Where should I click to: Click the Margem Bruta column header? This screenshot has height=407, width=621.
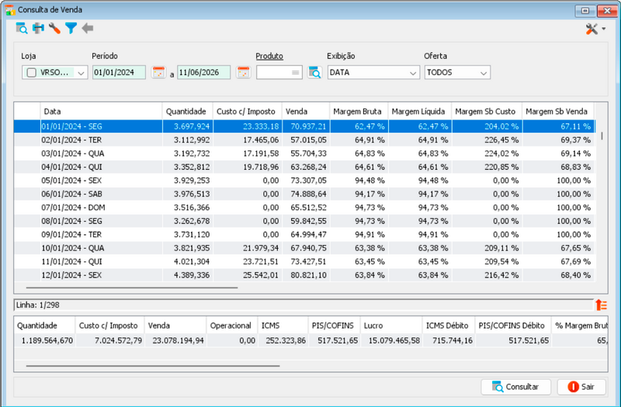click(x=359, y=112)
